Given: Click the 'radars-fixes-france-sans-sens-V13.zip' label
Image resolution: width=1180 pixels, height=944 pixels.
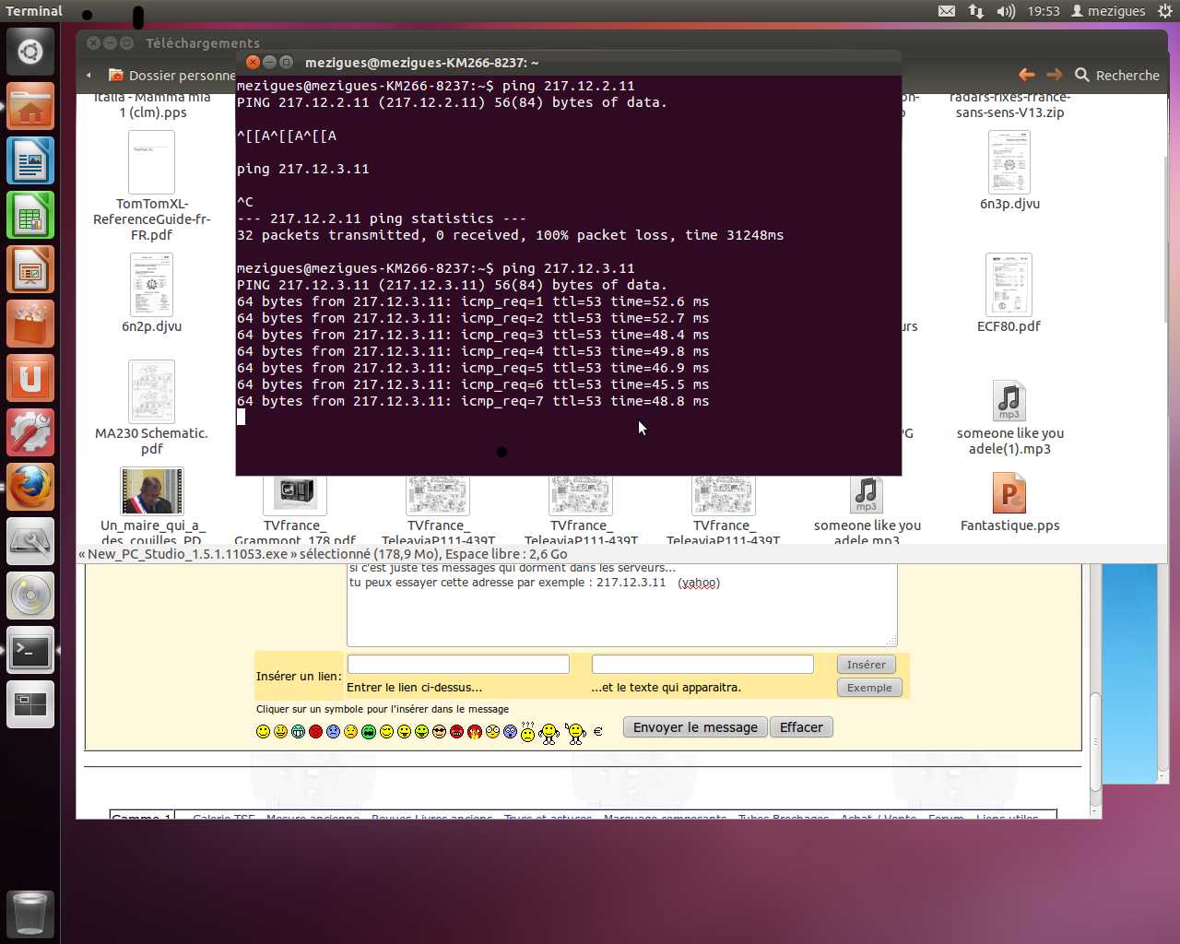Looking at the screenshot, I should point(1009,105).
